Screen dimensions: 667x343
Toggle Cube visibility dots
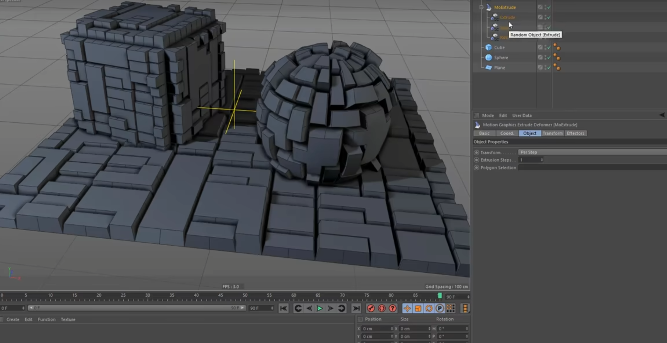click(545, 48)
